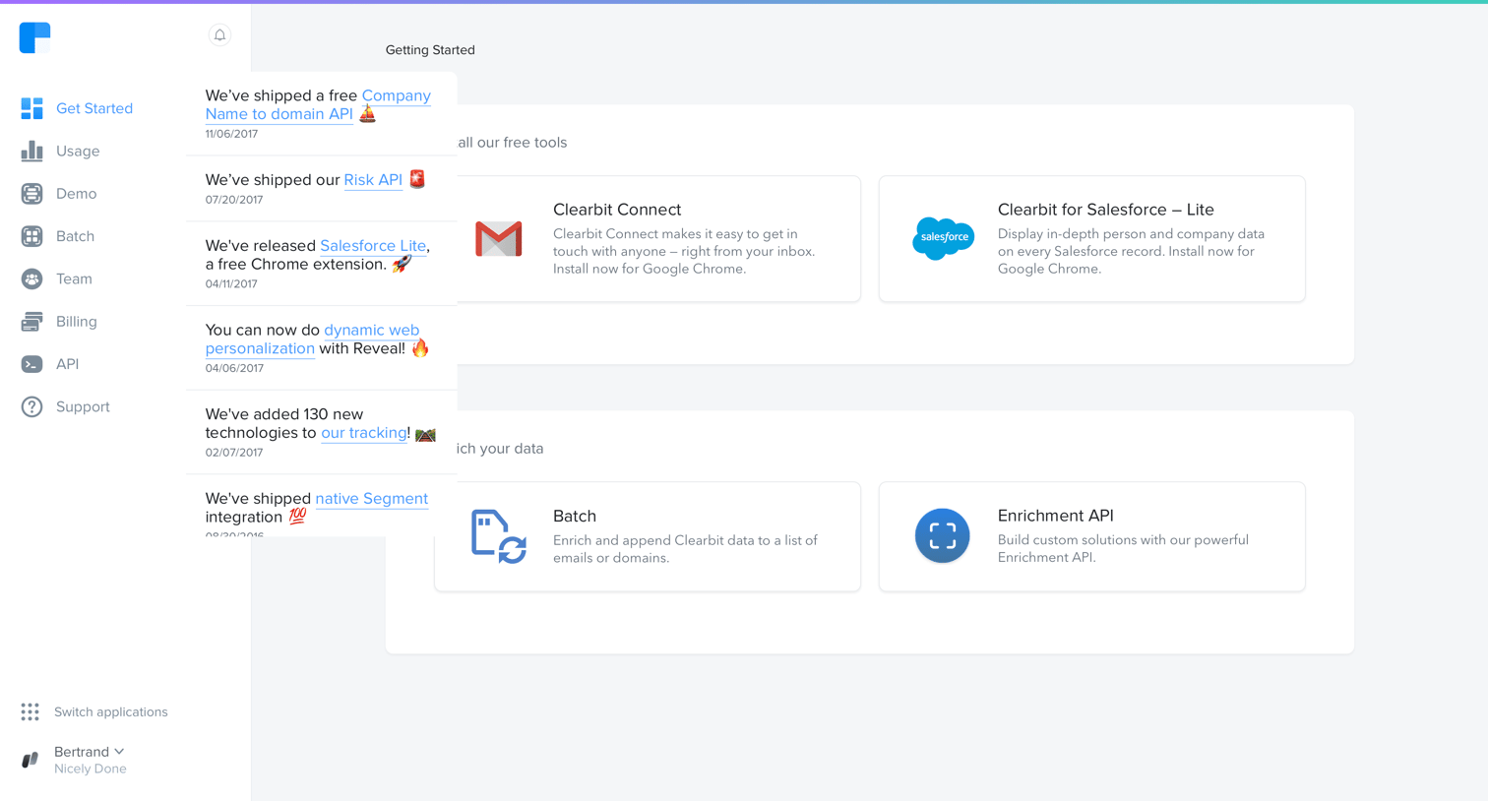Click the Enrichment API description text

point(1123,549)
